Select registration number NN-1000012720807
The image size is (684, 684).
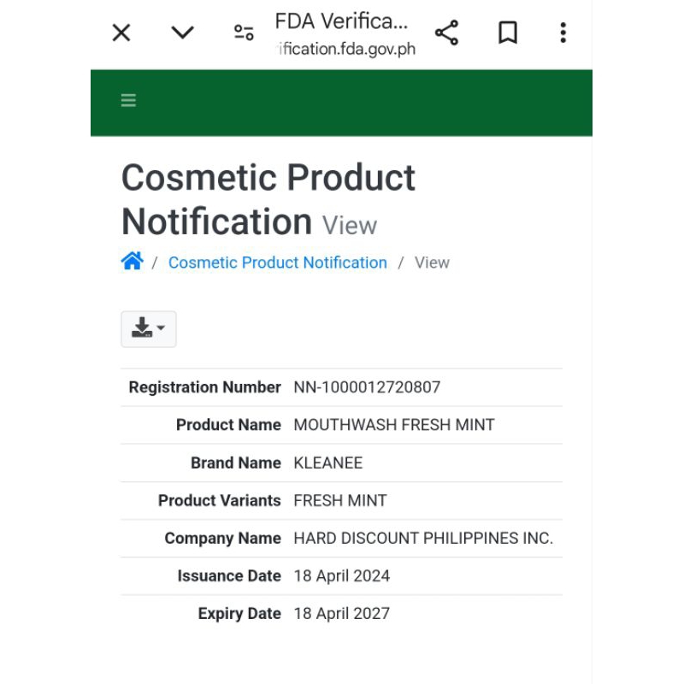coord(367,387)
